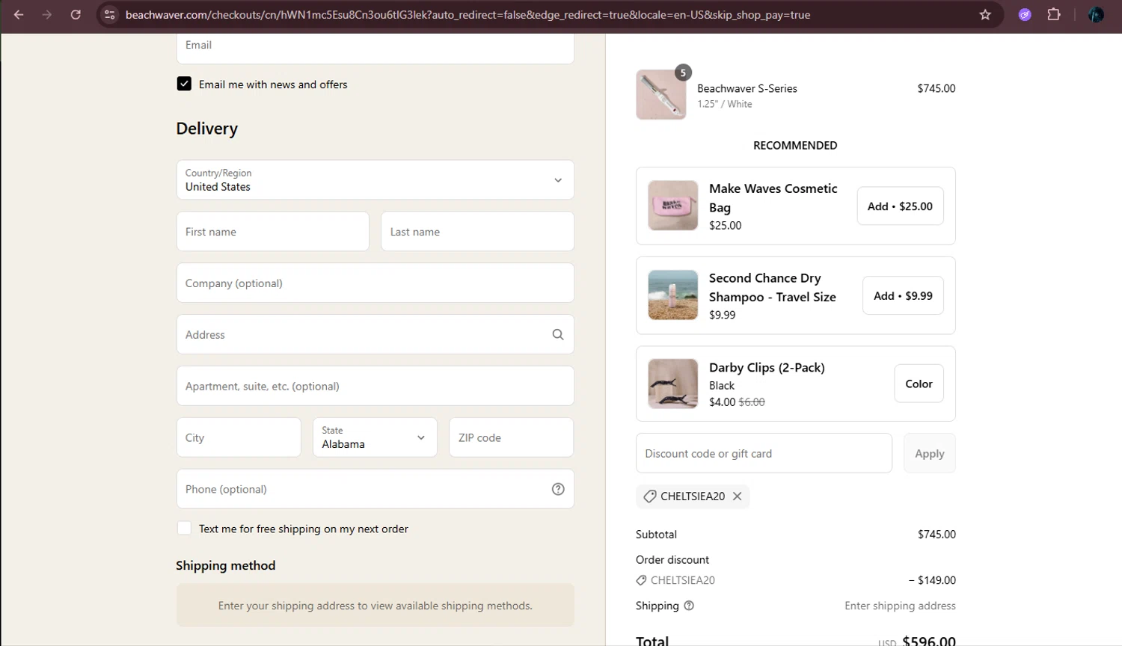Click the City field
1122x646 pixels.
coord(239,437)
